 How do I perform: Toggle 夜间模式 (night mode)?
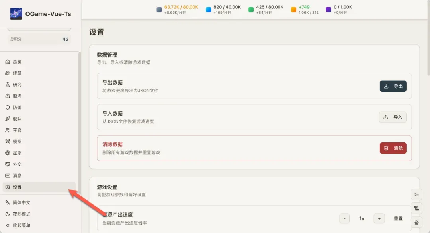(x=21, y=214)
